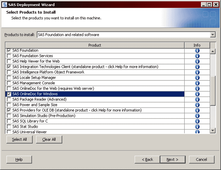Open info for SAS Stat Studio
This screenshot has height=170, width=221.
(197, 127)
